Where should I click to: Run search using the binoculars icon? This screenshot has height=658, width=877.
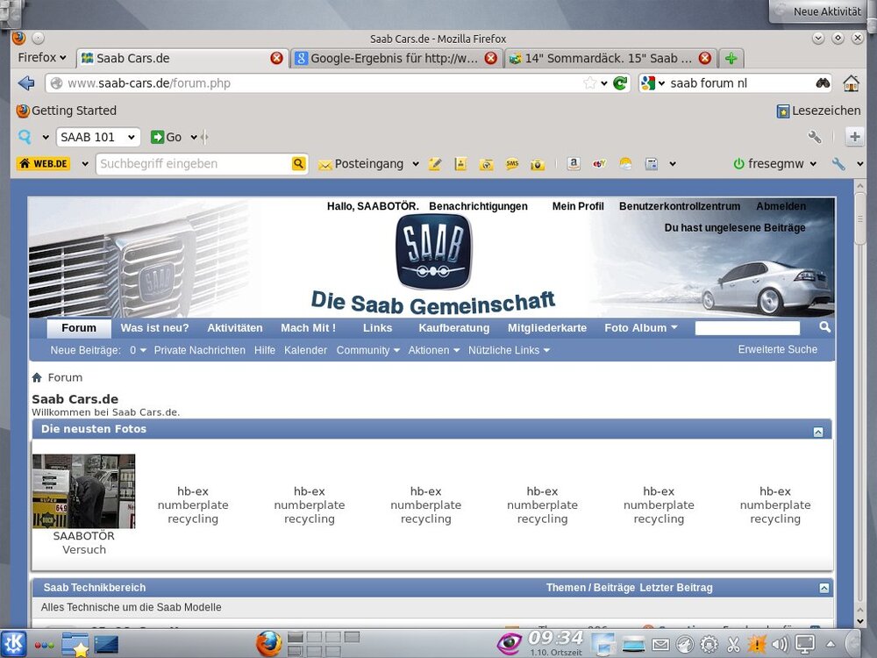[823, 83]
